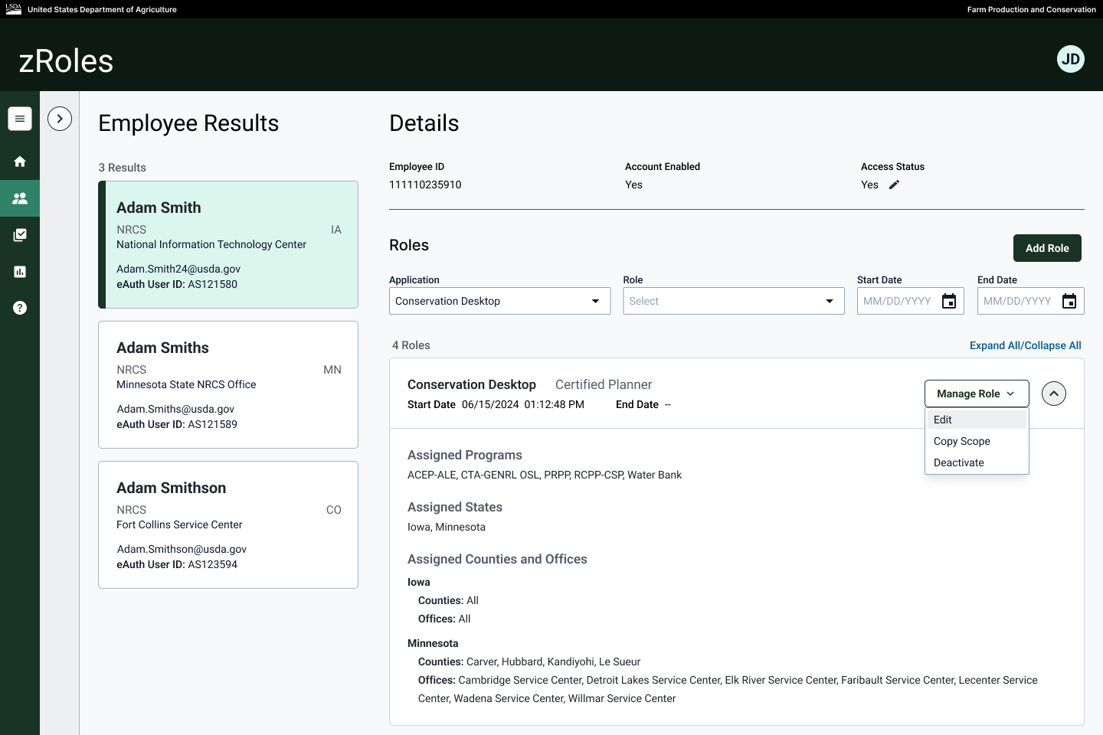Open the Help question mark icon
Image resolution: width=1103 pixels, height=735 pixels.
coord(20,308)
